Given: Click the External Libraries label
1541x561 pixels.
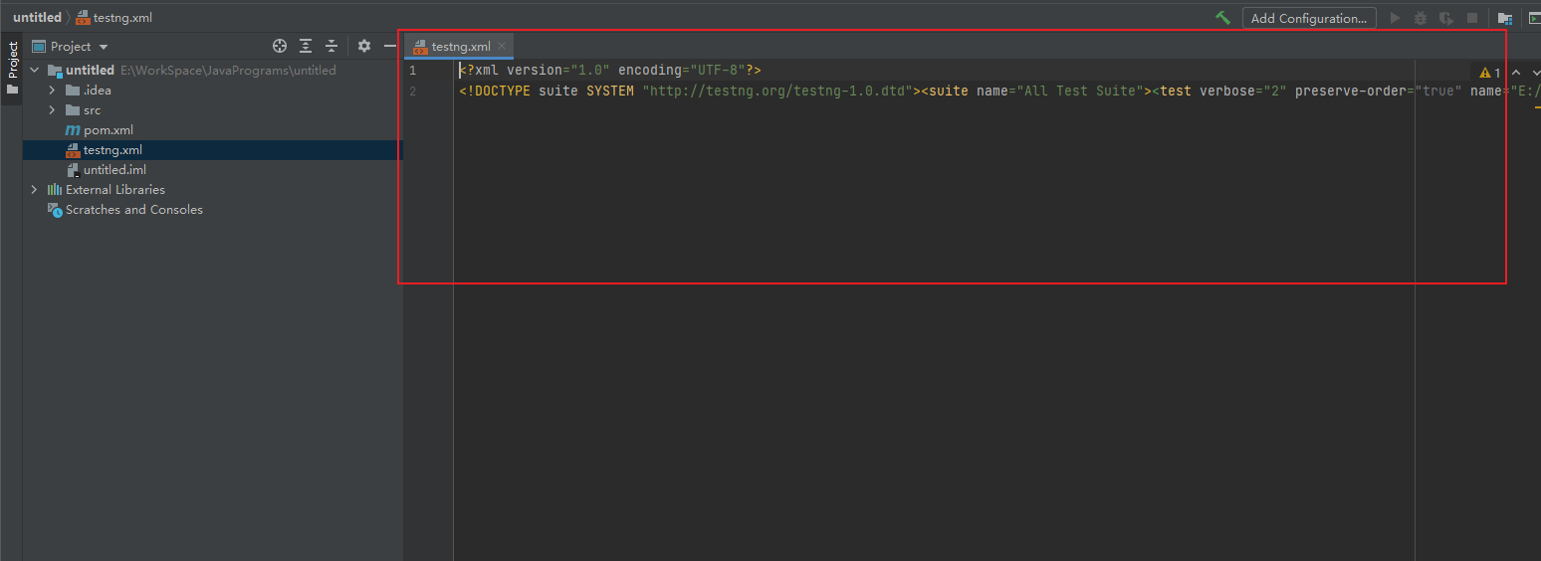Looking at the screenshot, I should [x=115, y=190].
